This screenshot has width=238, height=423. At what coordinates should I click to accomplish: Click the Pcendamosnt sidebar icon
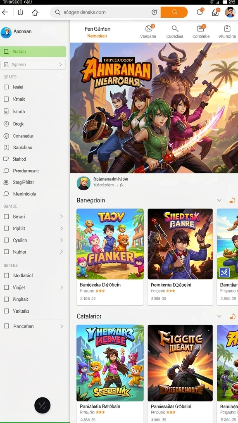click(x=6, y=171)
